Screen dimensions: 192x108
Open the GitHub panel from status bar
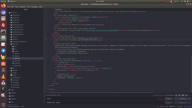172,106
